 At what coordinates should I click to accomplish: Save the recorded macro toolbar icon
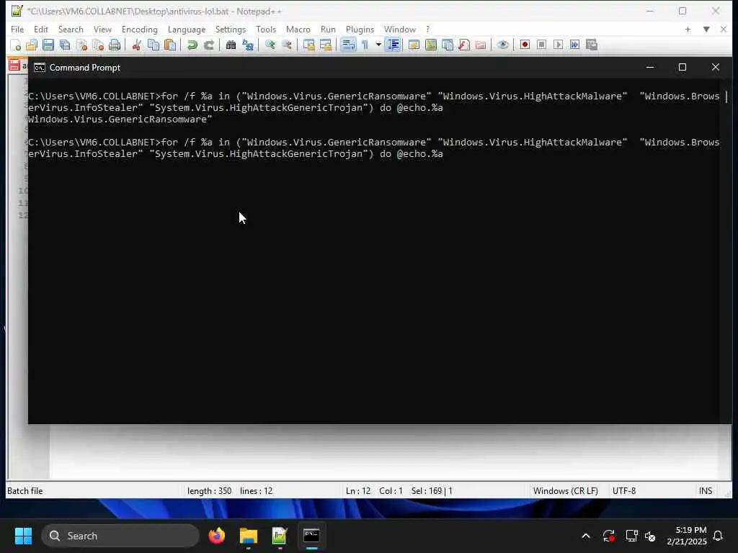pyautogui.click(x=592, y=45)
